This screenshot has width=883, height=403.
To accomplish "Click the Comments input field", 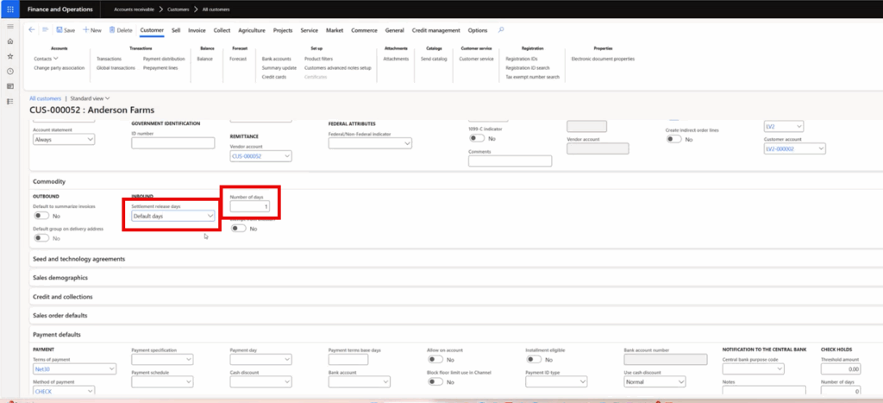I will tap(510, 161).
